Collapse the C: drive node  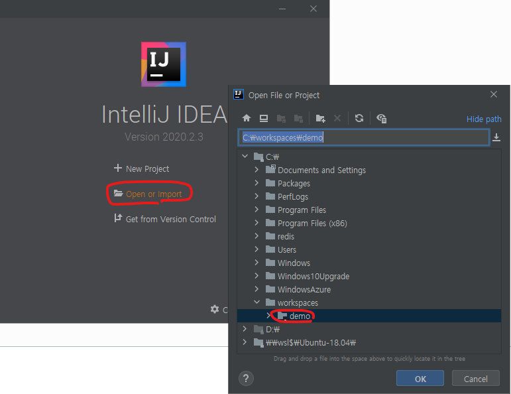[x=245, y=157]
